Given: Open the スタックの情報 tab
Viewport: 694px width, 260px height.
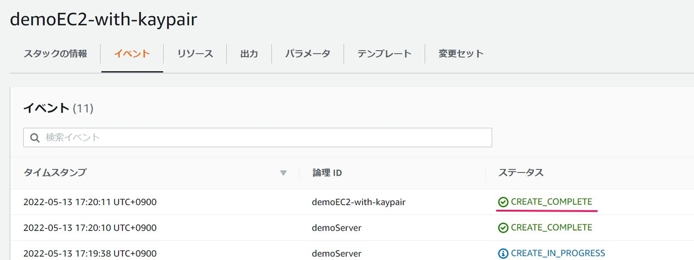Looking at the screenshot, I should (x=56, y=54).
